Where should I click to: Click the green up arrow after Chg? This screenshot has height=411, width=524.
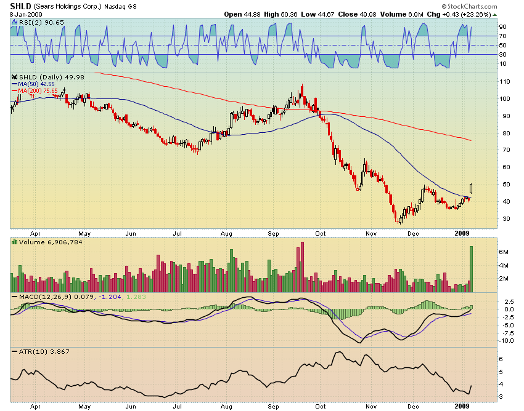(x=494, y=15)
